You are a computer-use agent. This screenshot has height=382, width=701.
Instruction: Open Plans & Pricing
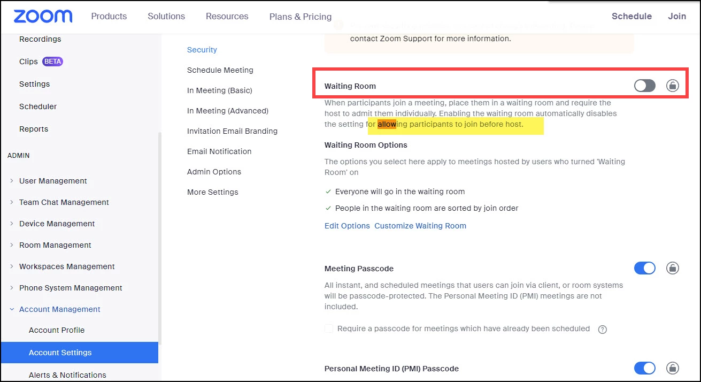(301, 17)
